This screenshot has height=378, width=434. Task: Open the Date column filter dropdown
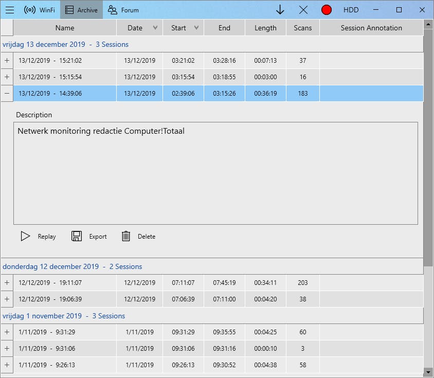pyautogui.click(x=155, y=28)
